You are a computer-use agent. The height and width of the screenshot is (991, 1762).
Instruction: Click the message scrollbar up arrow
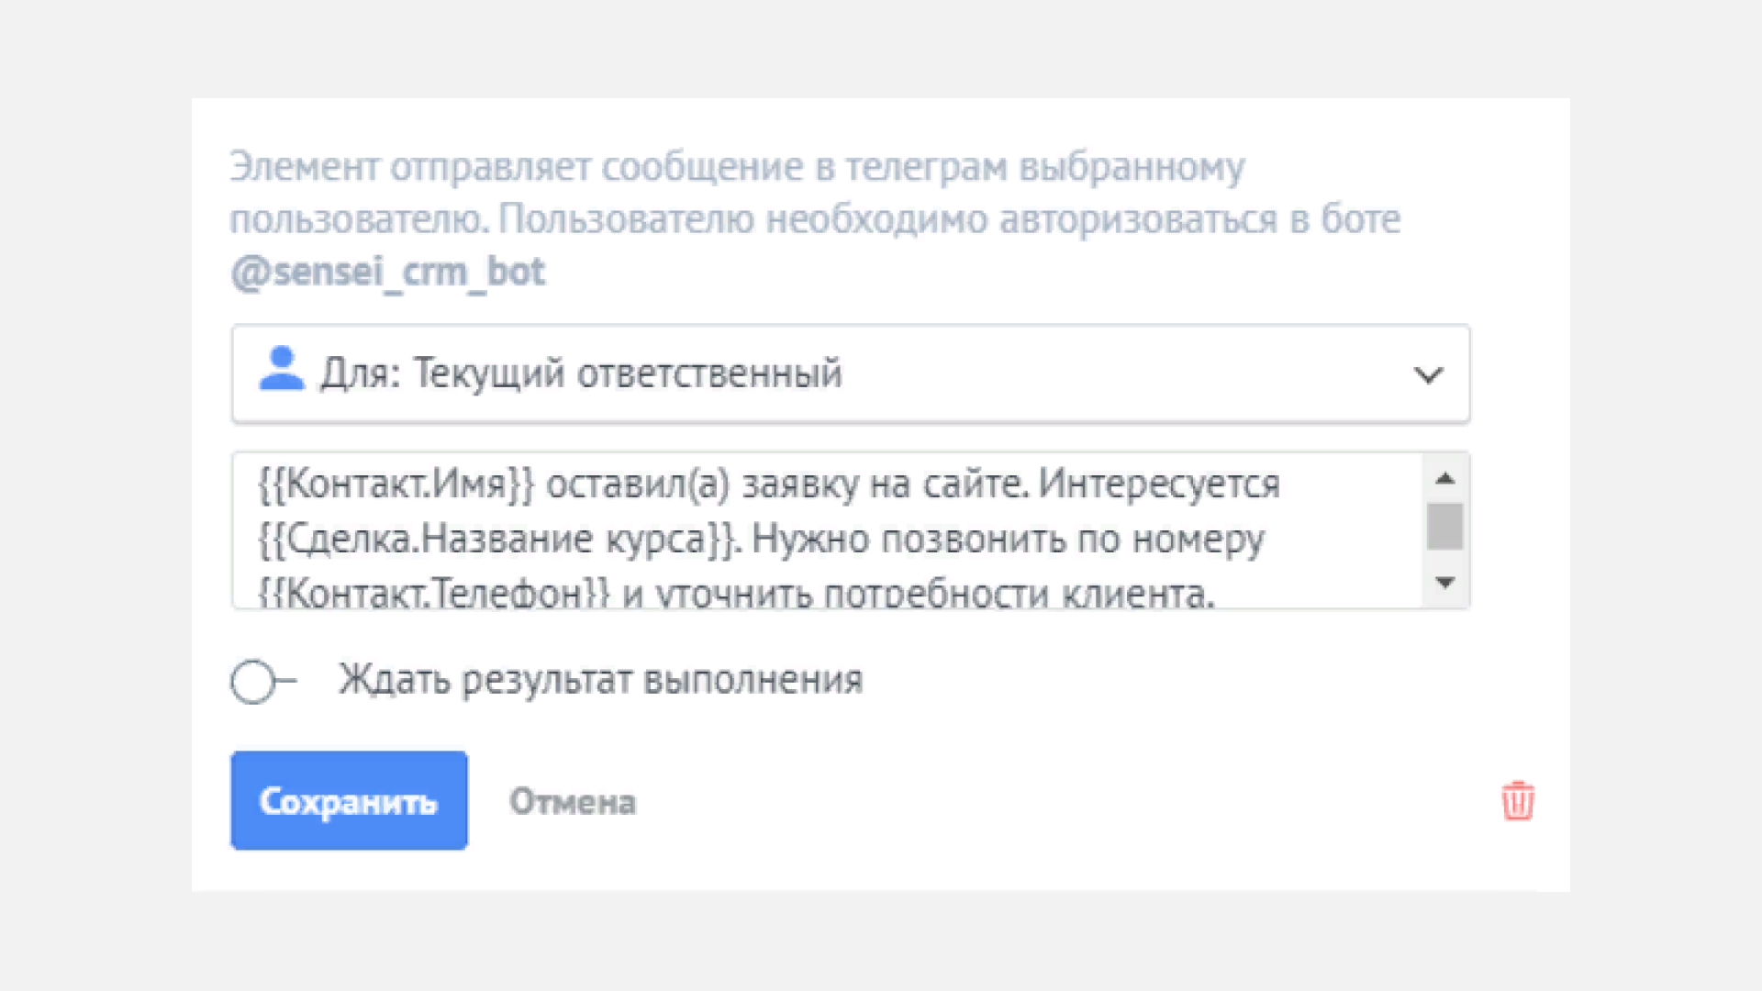1445,478
